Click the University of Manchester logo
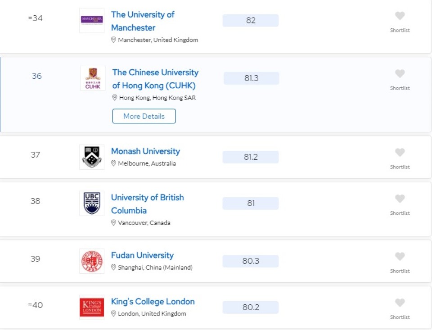 click(x=92, y=20)
